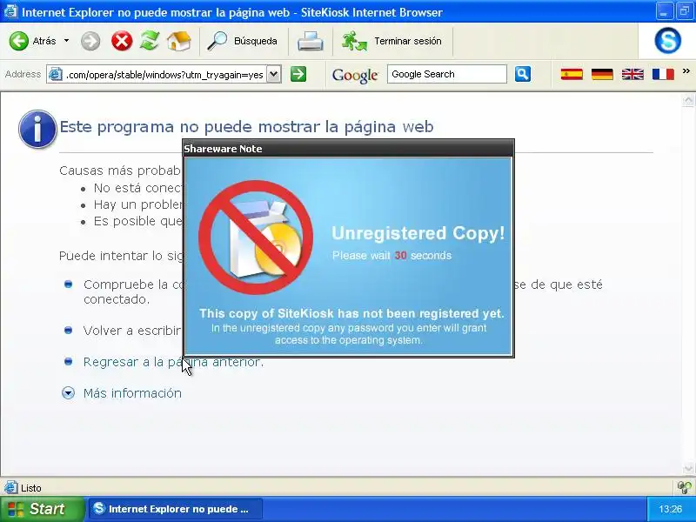Click the 'Please wait 30 seconds' countdown text
The height and width of the screenshot is (522, 696).
pyautogui.click(x=391, y=255)
